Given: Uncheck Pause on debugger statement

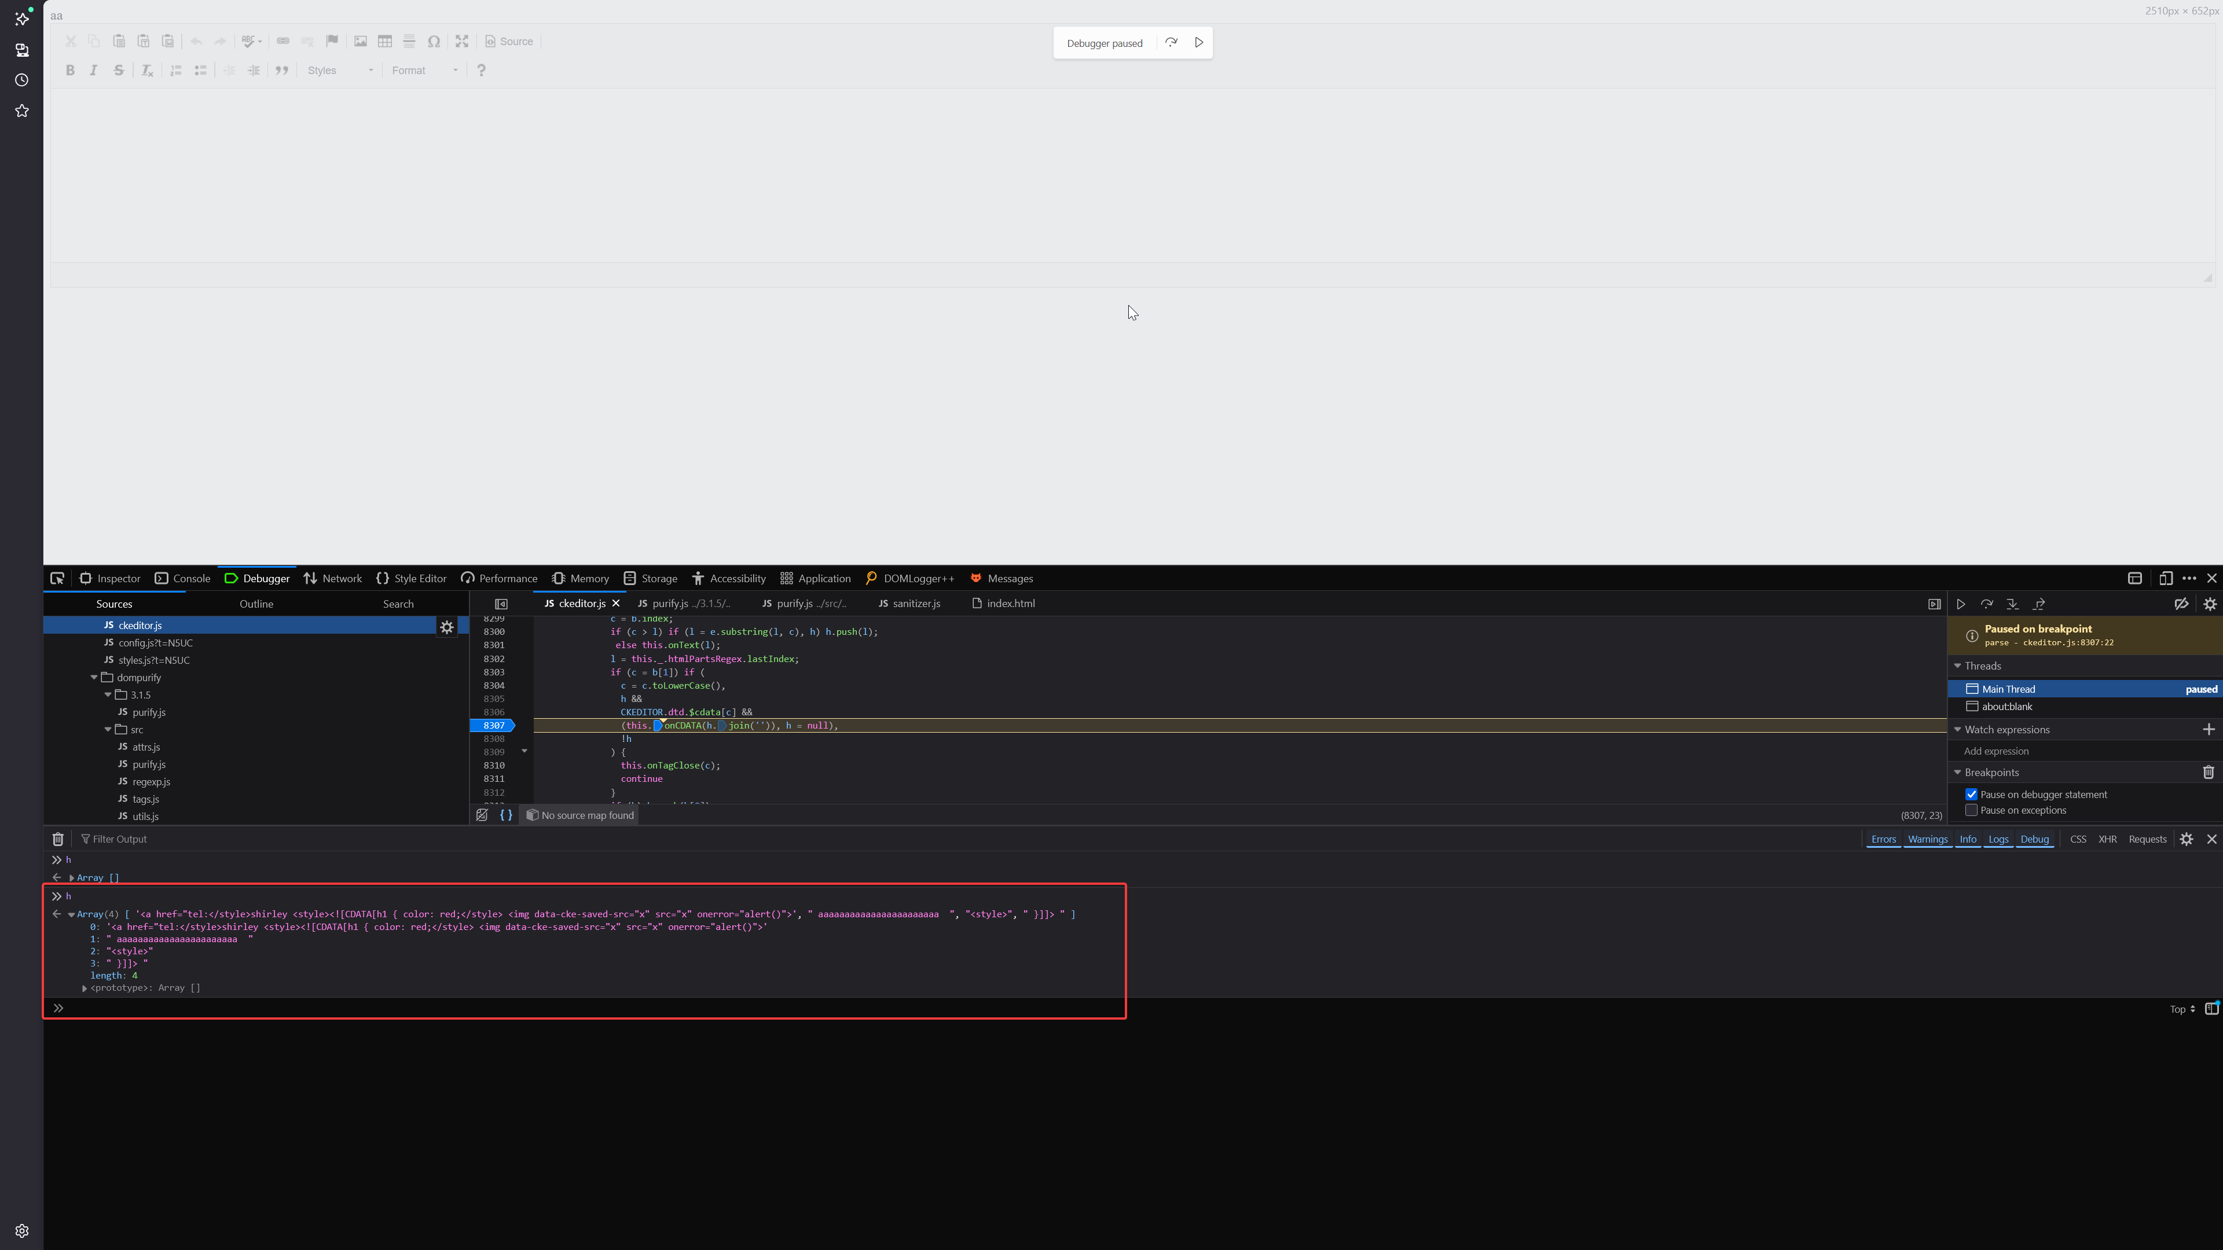Looking at the screenshot, I should (x=1971, y=795).
